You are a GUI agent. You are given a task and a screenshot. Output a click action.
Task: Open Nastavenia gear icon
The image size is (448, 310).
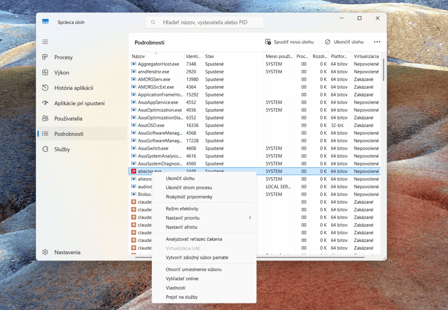click(x=45, y=252)
